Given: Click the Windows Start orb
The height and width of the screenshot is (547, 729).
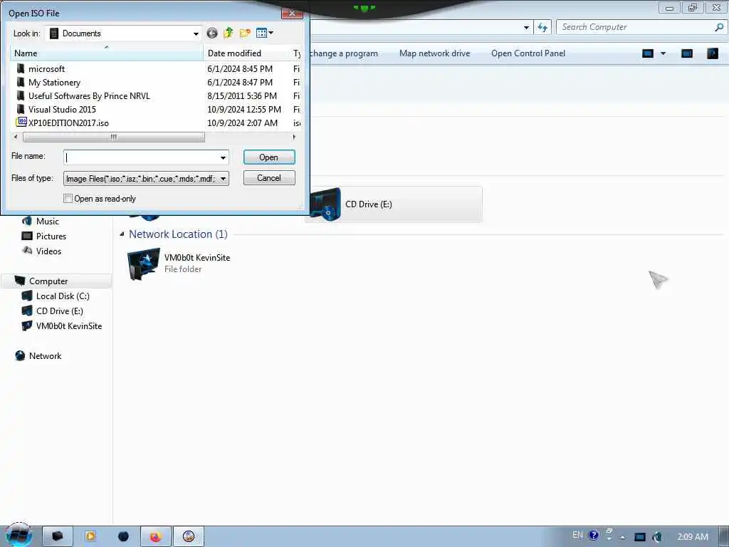Looking at the screenshot, I should [19, 535].
